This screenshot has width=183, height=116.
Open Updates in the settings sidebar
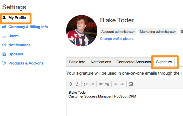tap(16, 54)
